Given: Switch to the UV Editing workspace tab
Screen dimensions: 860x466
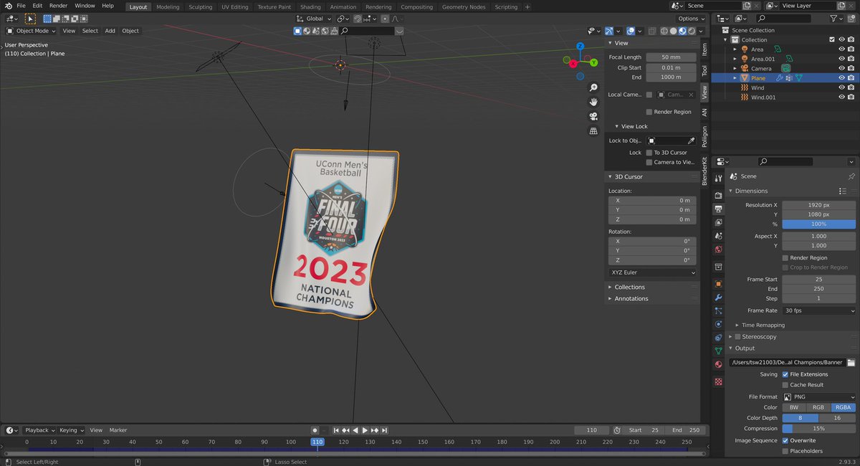Looking at the screenshot, I should coord(234,6).
